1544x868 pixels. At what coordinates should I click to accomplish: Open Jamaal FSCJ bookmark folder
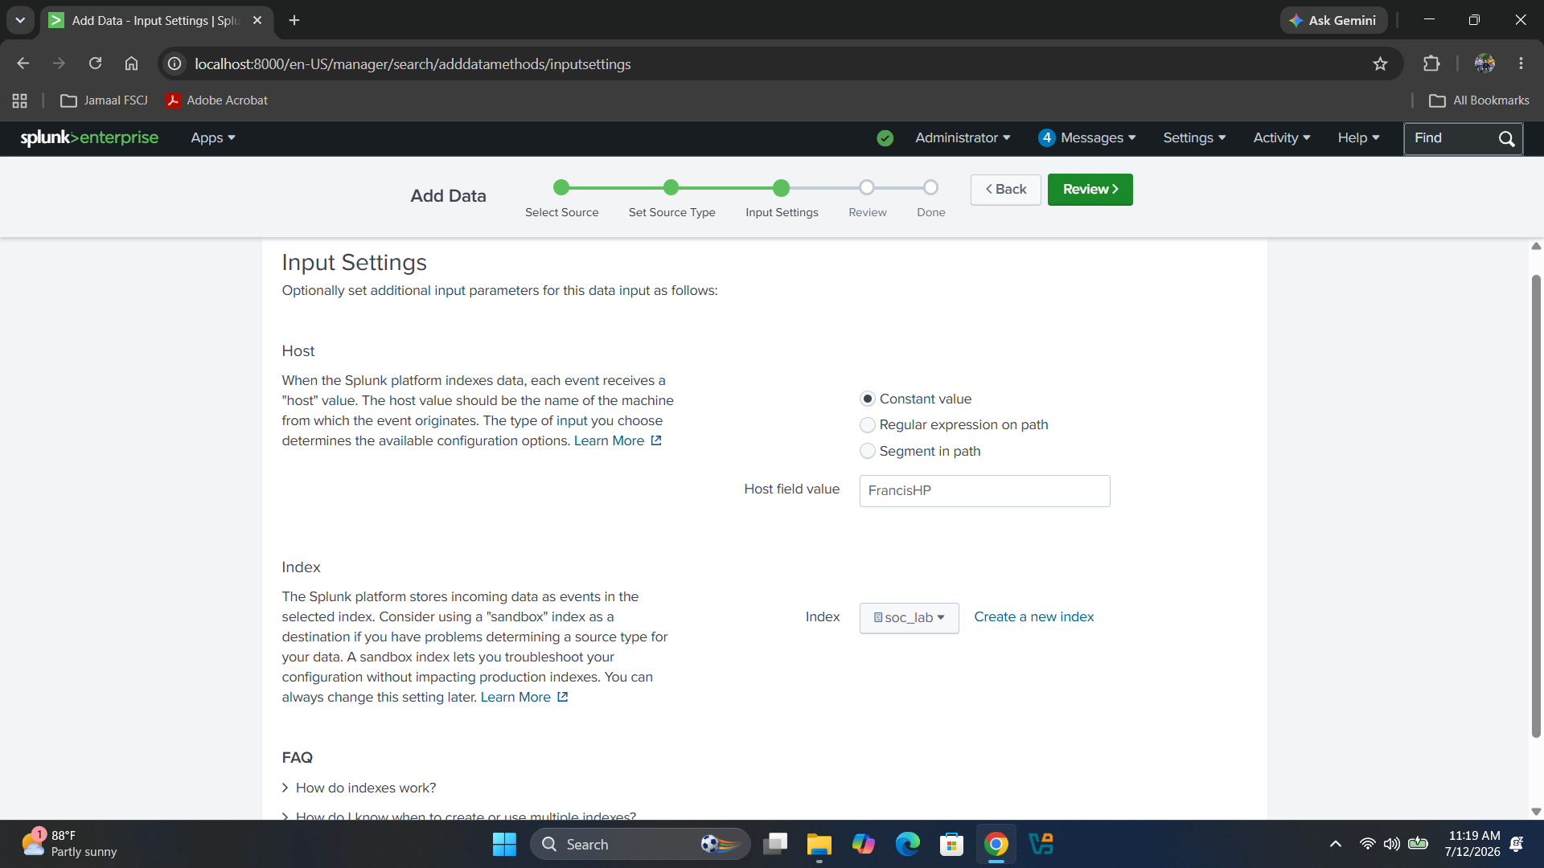(104, 100)
